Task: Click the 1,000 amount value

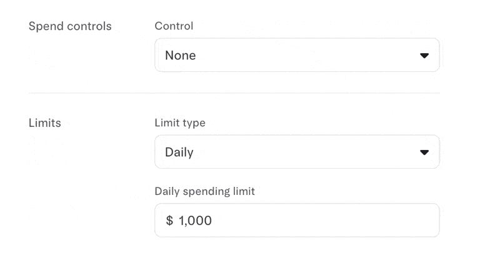Action: click(195, 221)
